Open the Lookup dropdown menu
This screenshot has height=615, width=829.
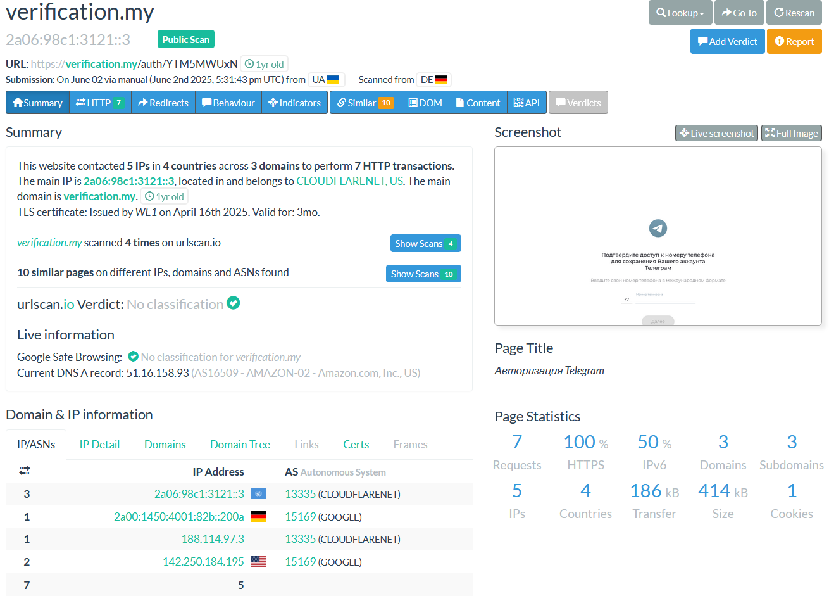point(680,13)
